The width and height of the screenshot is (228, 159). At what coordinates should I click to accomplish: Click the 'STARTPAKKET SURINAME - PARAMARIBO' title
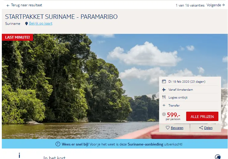[x=61, y=17]
